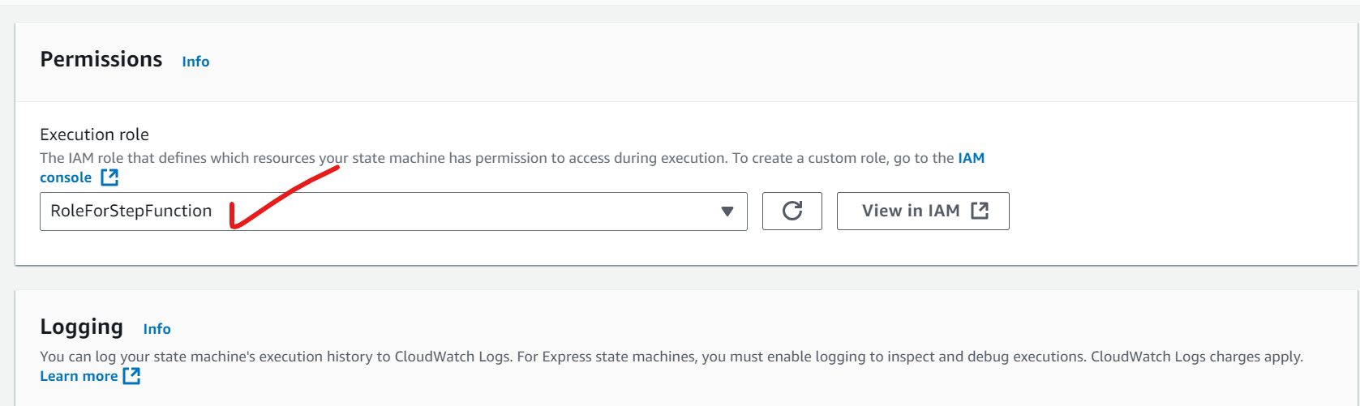Screen dimensions: 1360x406
Task: Click the Execution role field label
Action: pos(94,135)
